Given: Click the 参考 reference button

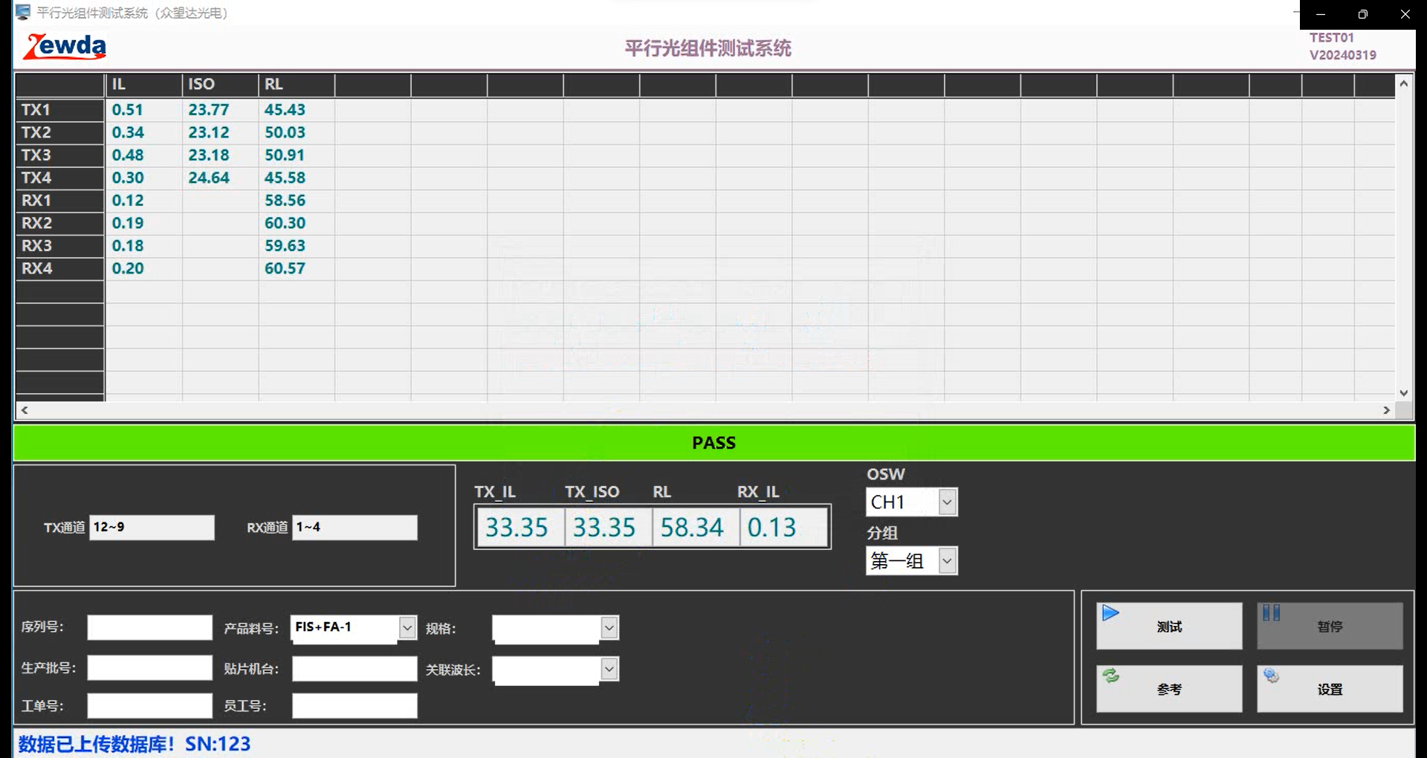Looking at the screenshot, I should pos(1169,688).
